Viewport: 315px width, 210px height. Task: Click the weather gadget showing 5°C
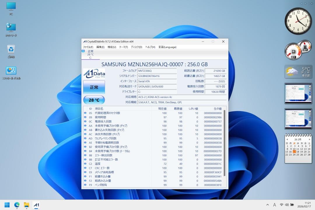coord(298,71)
